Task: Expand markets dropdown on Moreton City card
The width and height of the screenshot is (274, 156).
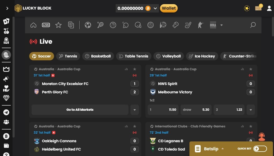Action: (135, 110)
